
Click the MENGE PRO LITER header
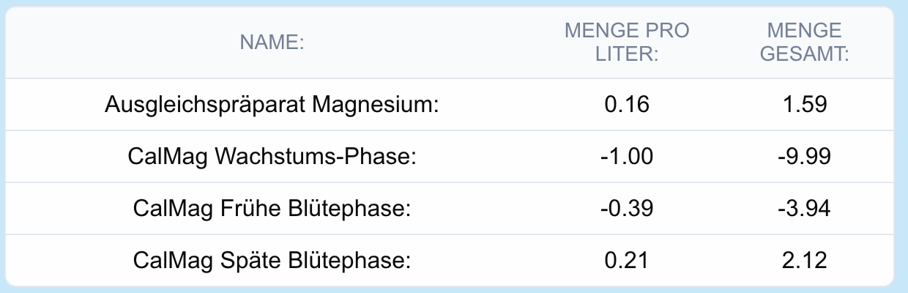627,42
